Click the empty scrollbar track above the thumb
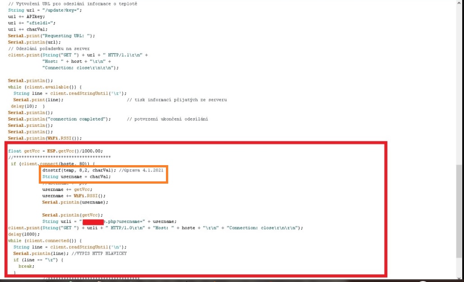 pyautogui.click(x=459, y=90)
